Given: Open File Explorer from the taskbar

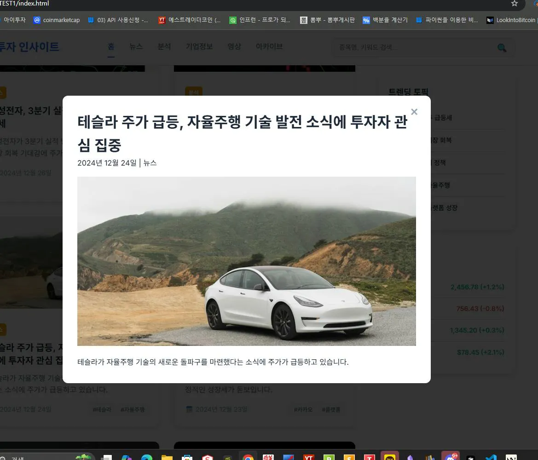Looking at the screenshot, I should (x=167, y=457).
